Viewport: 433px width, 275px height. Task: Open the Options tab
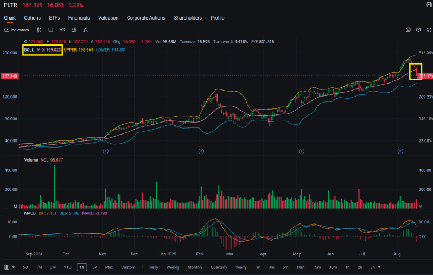pos(33,18)
